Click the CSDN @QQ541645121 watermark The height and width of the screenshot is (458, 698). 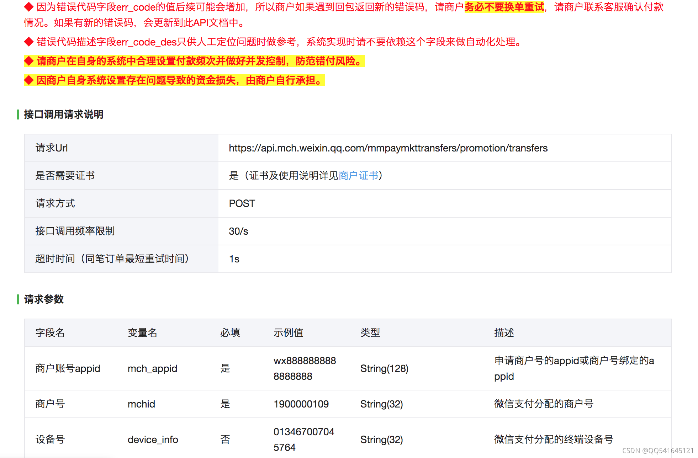click(657, 451)
